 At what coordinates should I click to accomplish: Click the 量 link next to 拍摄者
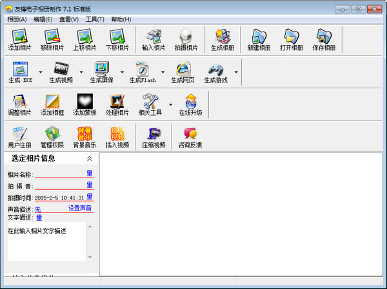90,185
